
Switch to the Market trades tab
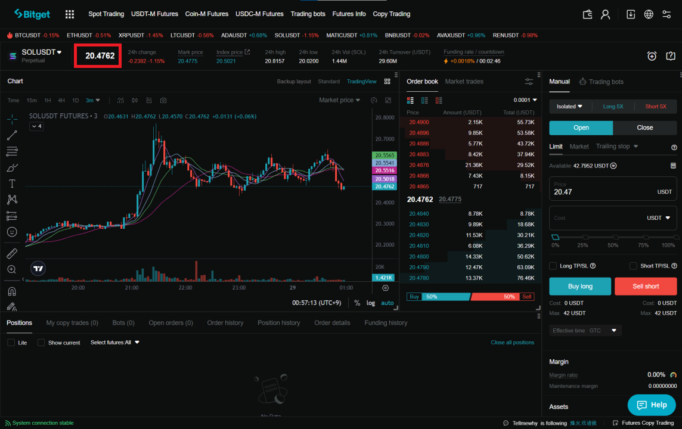(x=464, y=82)
